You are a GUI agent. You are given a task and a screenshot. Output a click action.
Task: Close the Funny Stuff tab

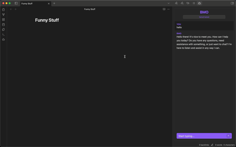pyautogui.click(x=49, y=4)
